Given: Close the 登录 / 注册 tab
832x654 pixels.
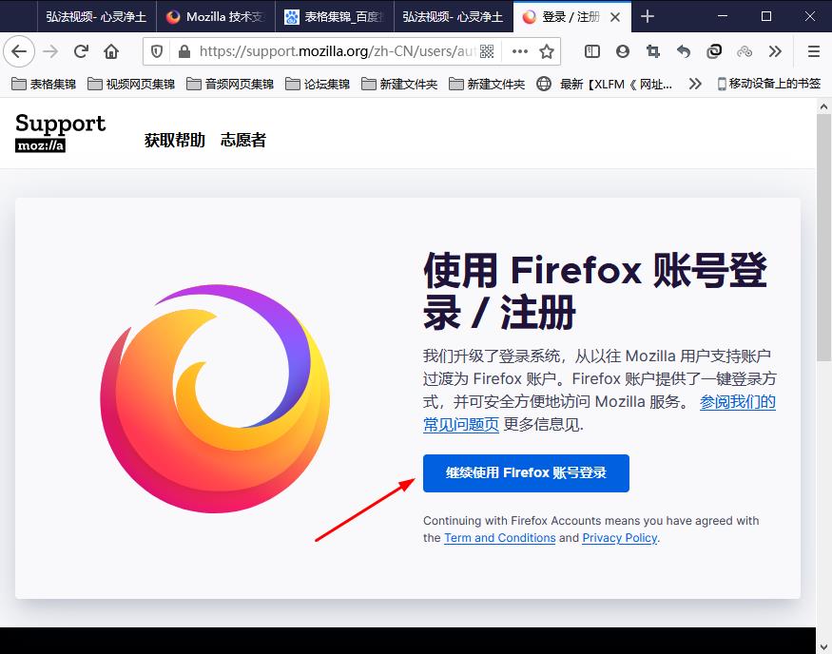Looking at the screenshot, I should click(615, 17).
